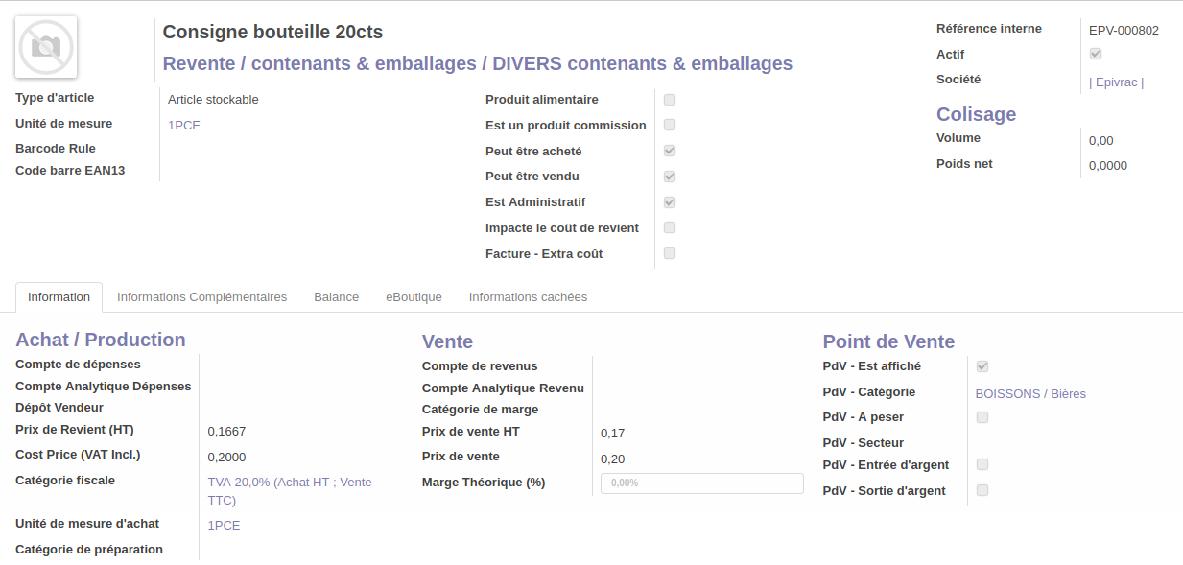Check PdV - Entrée d'argent option
This screenshot has height=565, width=1183.
982,464
